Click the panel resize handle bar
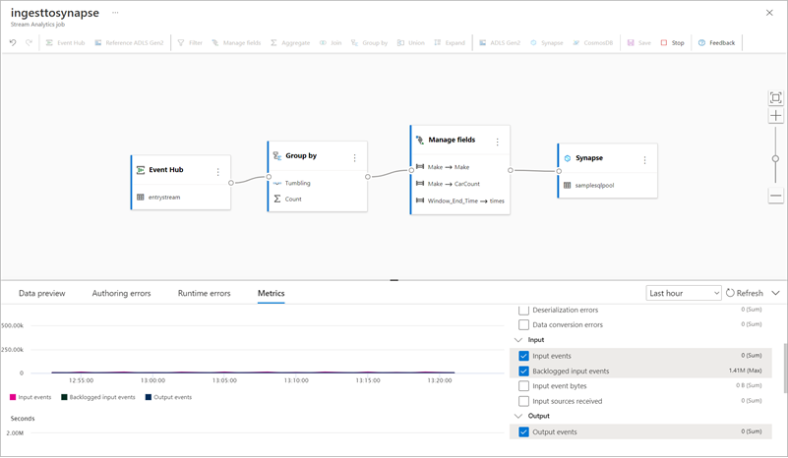This screenshot has width=788, height=458. 394,280
